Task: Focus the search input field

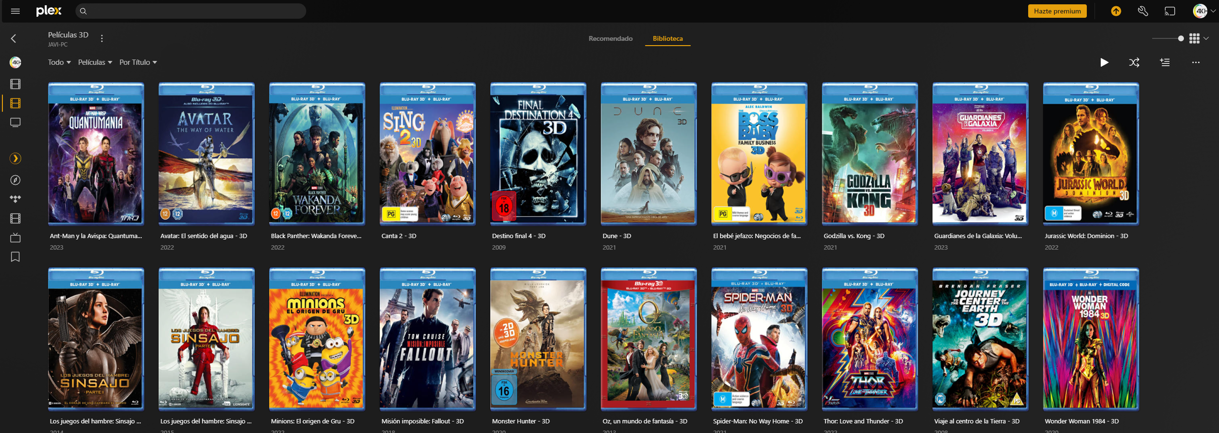Action: 190,11
